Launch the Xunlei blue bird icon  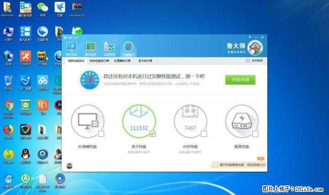[60, 9]
